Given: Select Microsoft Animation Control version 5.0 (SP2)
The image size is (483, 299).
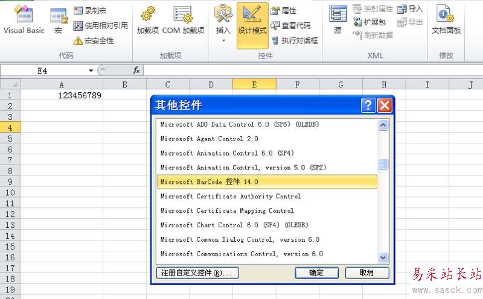Looking at the screenshot, I should pos(267,168).
